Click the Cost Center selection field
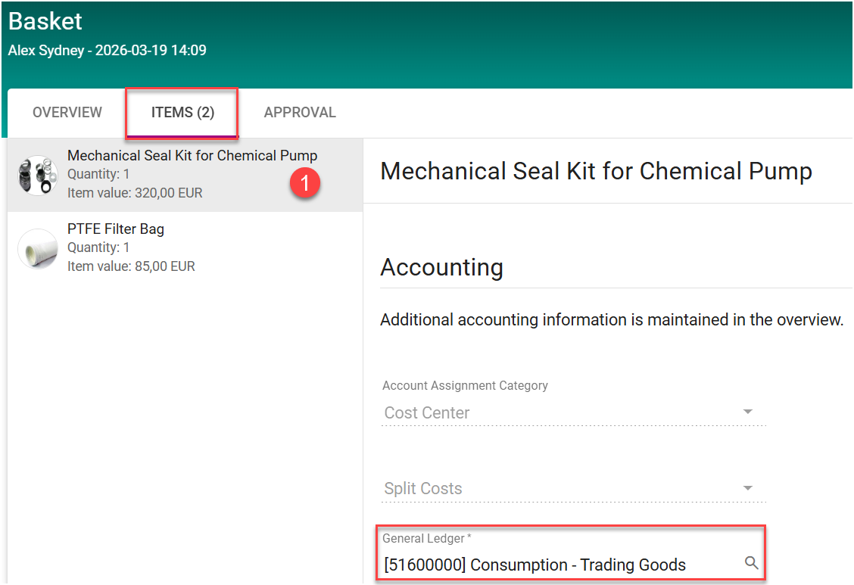Image resolution: width=854 pixels, height=585 pixels. (x=560, y=412)
